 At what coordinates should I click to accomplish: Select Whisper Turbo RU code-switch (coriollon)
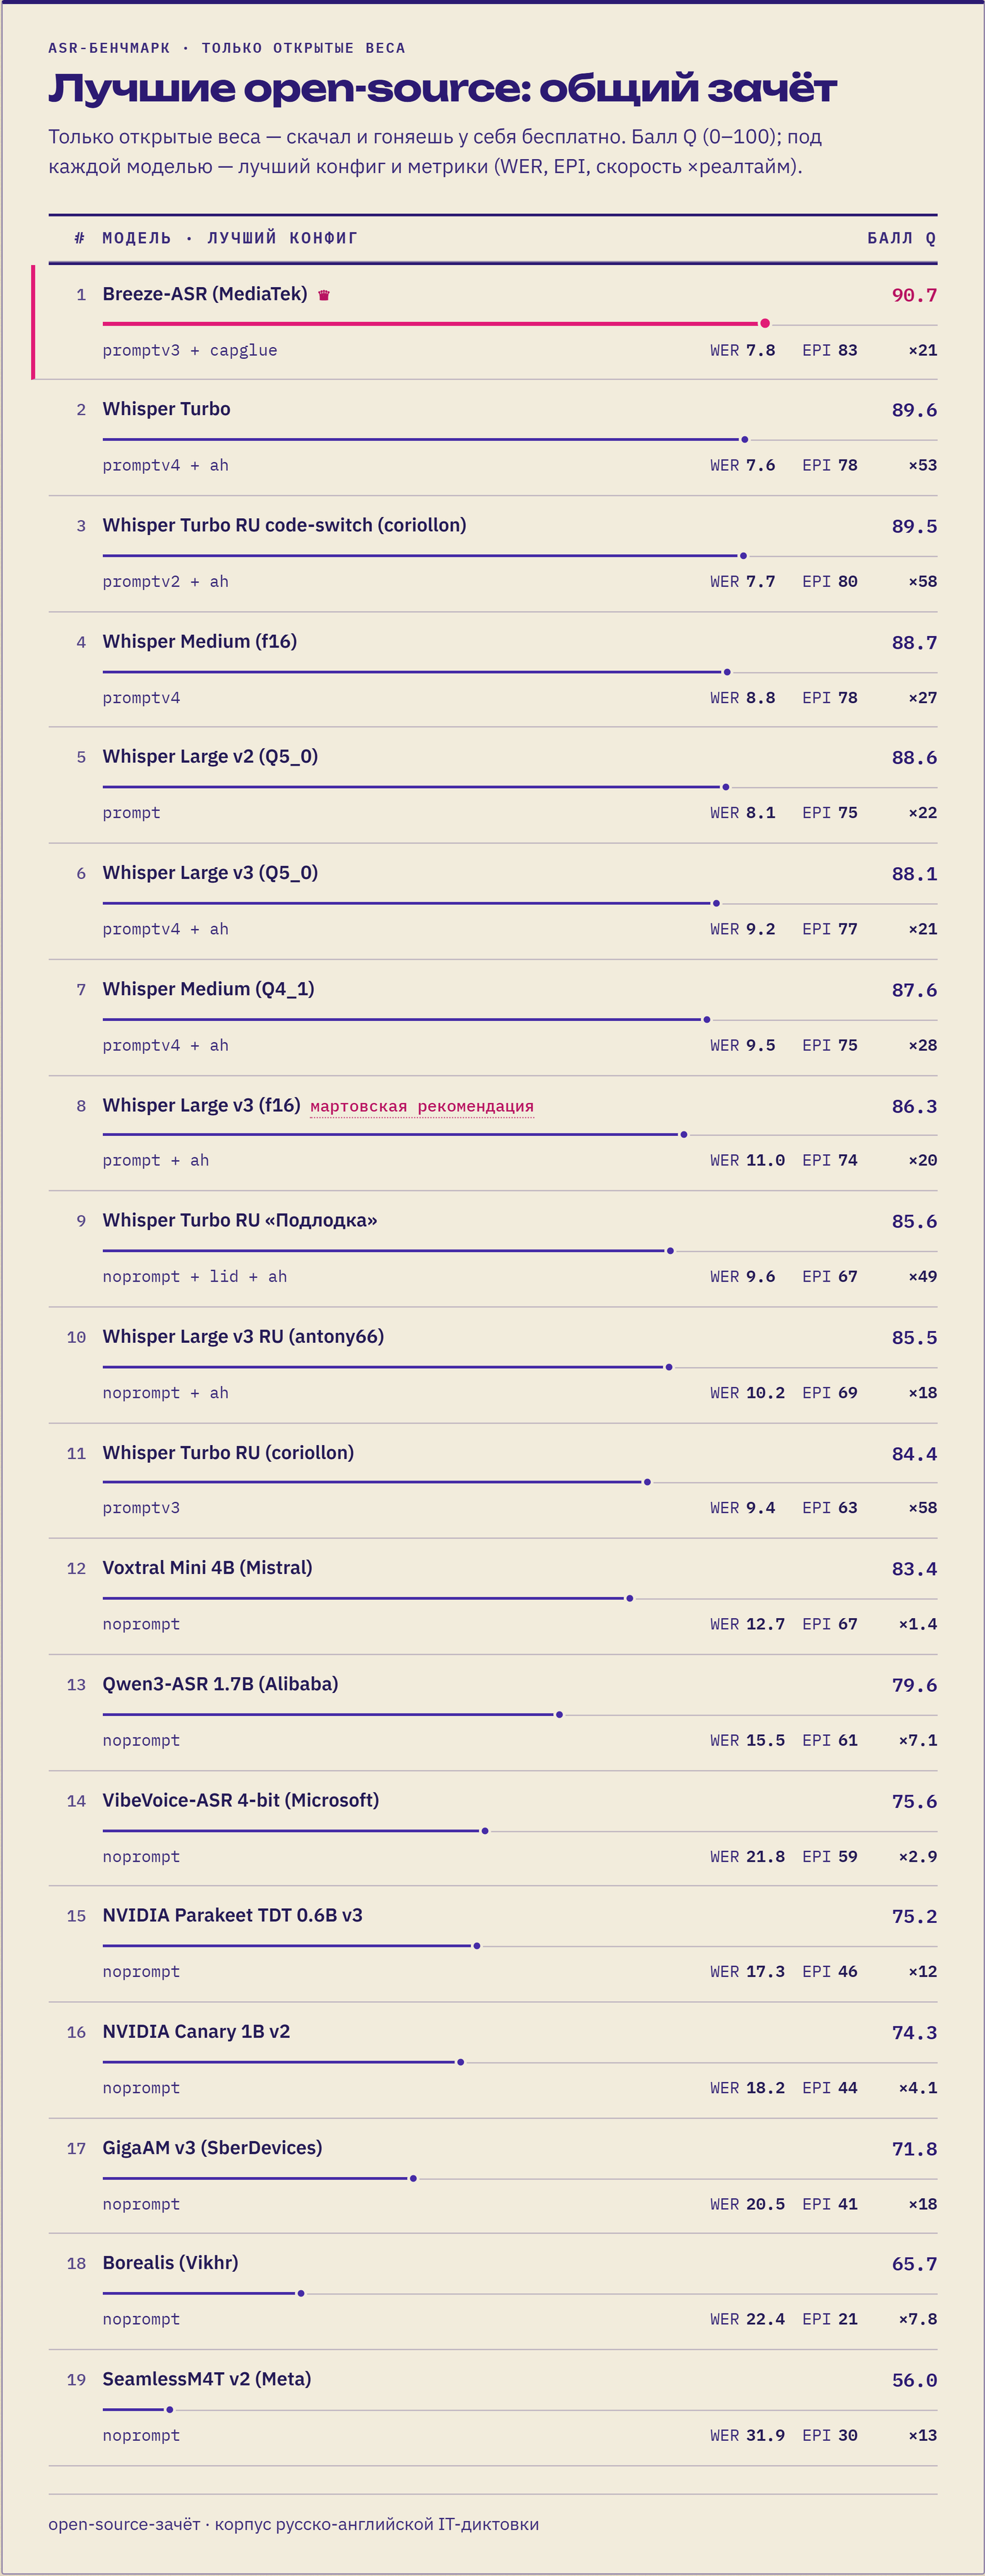tap(284, 525)
